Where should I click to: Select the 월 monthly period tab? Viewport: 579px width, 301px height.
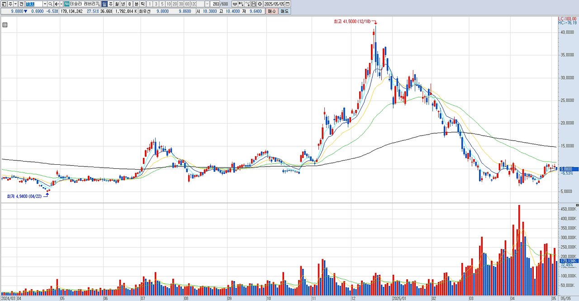tap(117, 4)
